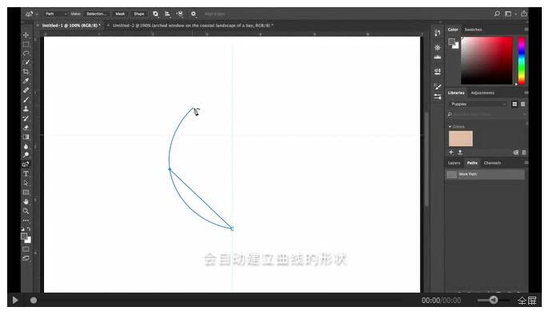549x315 pixels.
Task: Select the Eraser tool
Action: click(26, 128)
